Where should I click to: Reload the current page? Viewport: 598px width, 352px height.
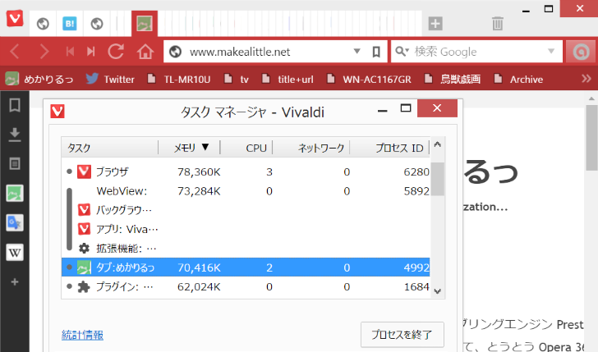tap(116, 52)
